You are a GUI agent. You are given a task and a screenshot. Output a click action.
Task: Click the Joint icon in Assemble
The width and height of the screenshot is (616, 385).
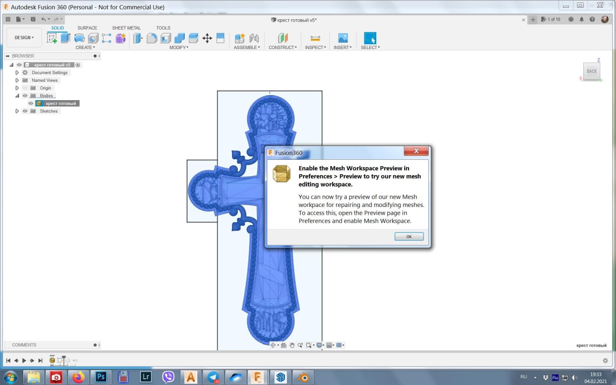coord(254,38)
